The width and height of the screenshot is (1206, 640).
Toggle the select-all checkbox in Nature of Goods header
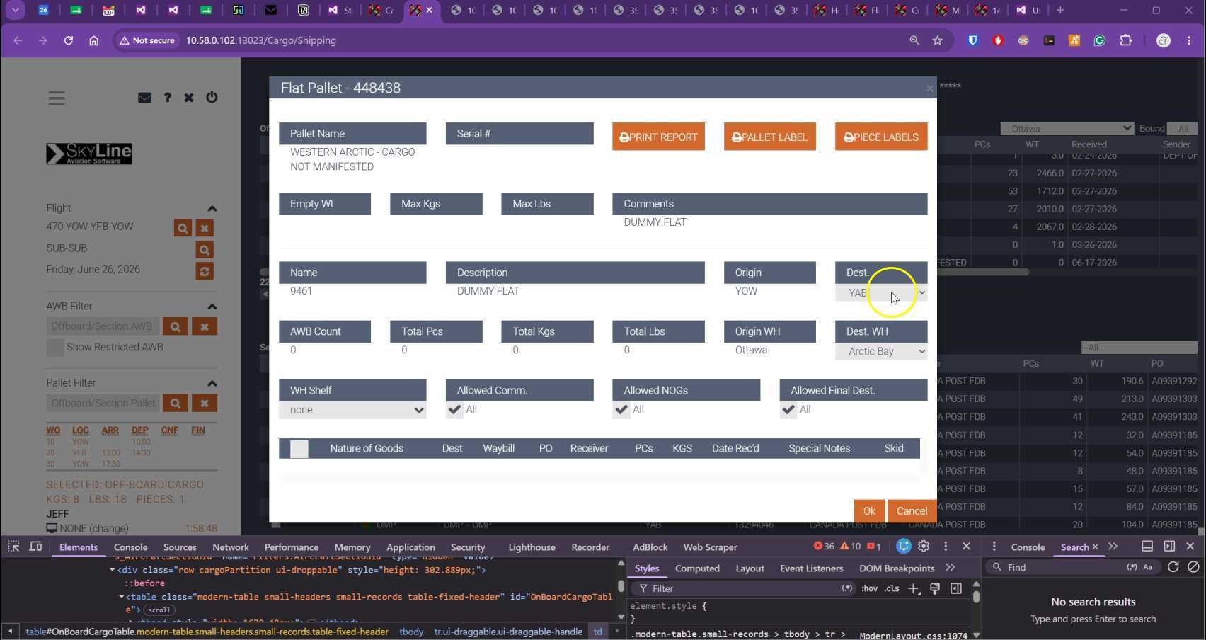click(299, 449)
